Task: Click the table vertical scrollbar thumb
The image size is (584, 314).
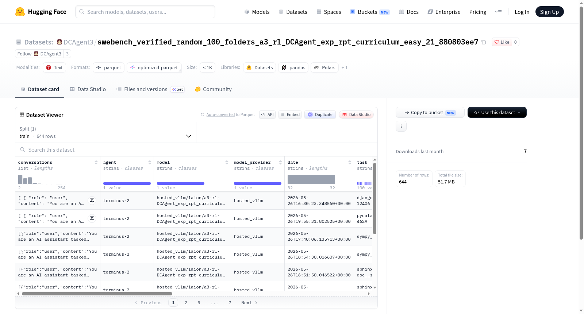Action: click(x=374, y=199)
